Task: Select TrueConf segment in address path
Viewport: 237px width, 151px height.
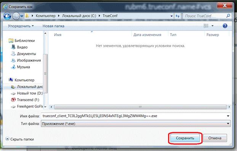Action: [x=110, y=16]
